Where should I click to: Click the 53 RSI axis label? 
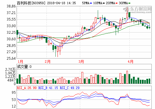coord(14,100)
